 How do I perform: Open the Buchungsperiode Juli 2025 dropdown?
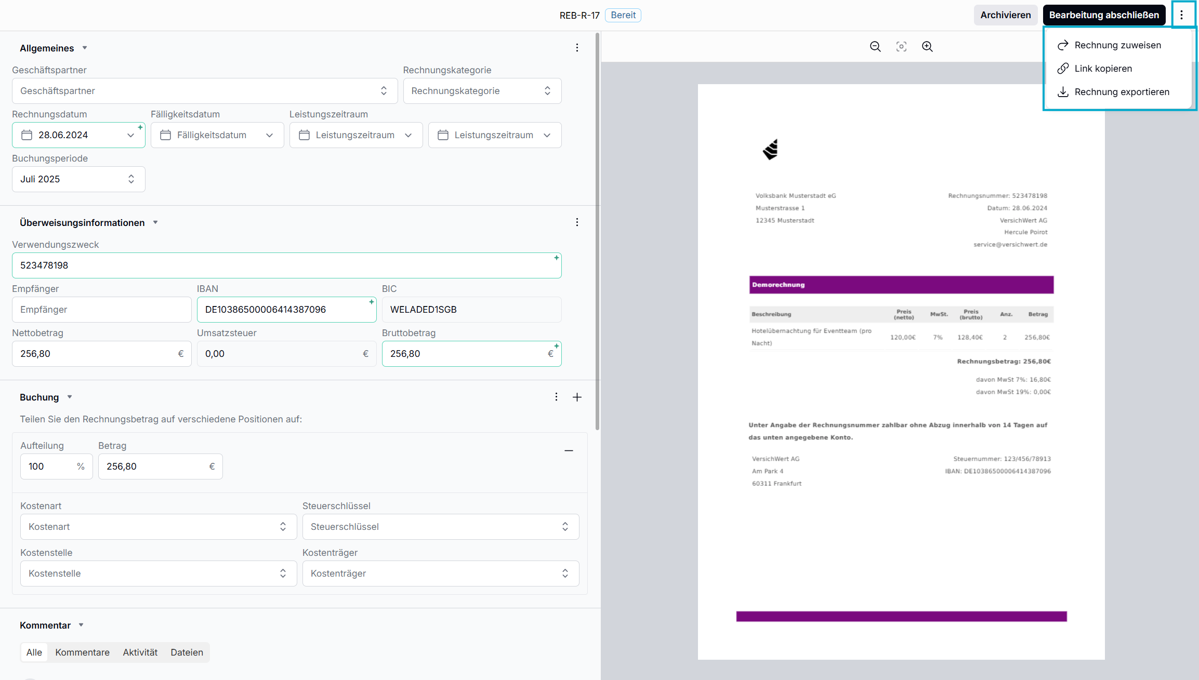point(78,179)
